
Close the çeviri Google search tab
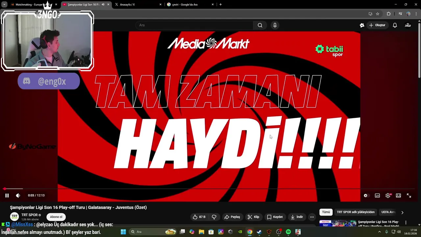pyautogui.click(x=213, y=5)
